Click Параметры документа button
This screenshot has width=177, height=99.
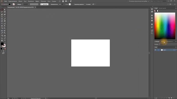(x=79, y=4)
